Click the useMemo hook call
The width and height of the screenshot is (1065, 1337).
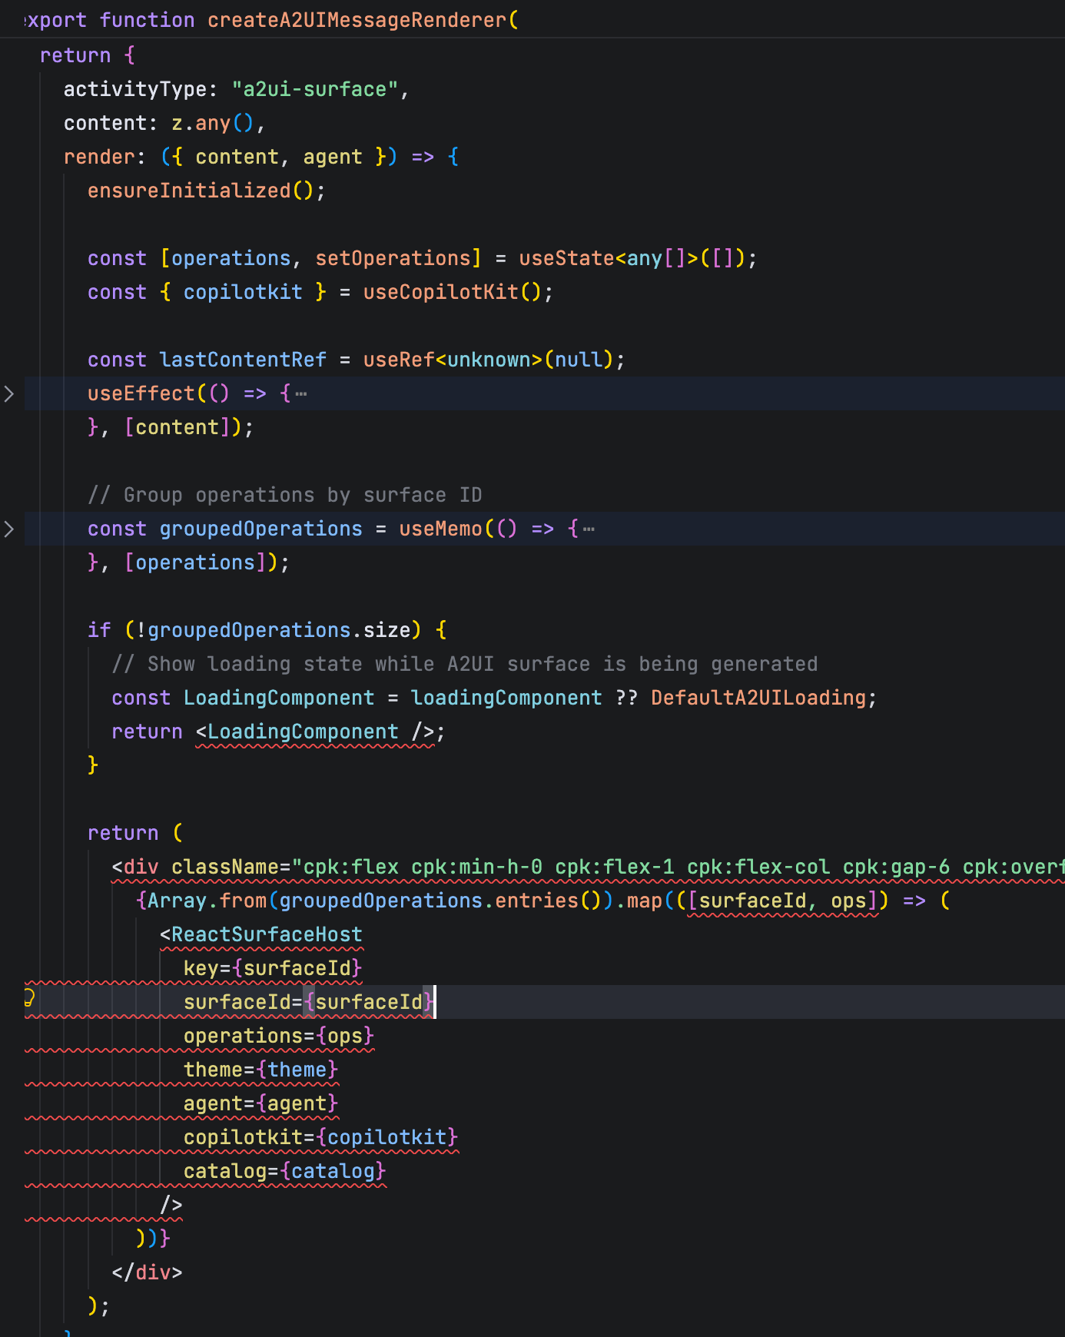(441, 529)
